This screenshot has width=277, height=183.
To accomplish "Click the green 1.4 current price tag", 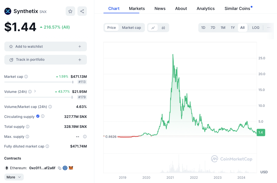I will [261, 132].
